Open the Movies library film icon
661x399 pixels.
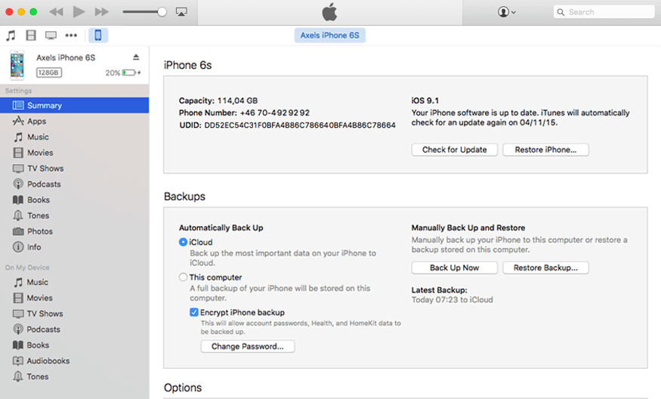pyautogui.click(x=31, y=36)
